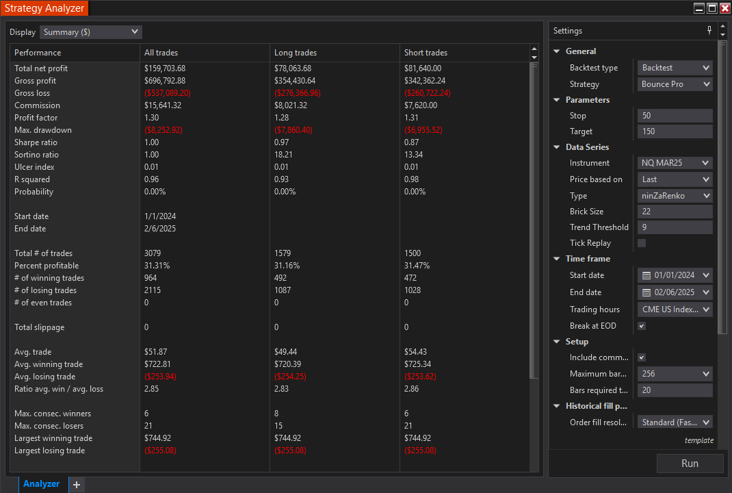732x493 pixels.
Task: Toggle the Tick Replay checkbox
Action: click(x=642, y=243)
